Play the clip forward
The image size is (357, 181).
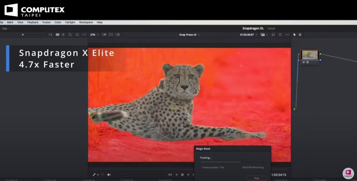[x=188, y=174]
